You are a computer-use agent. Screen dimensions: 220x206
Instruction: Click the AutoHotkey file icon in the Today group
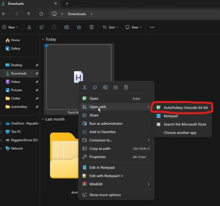point(78,77)
